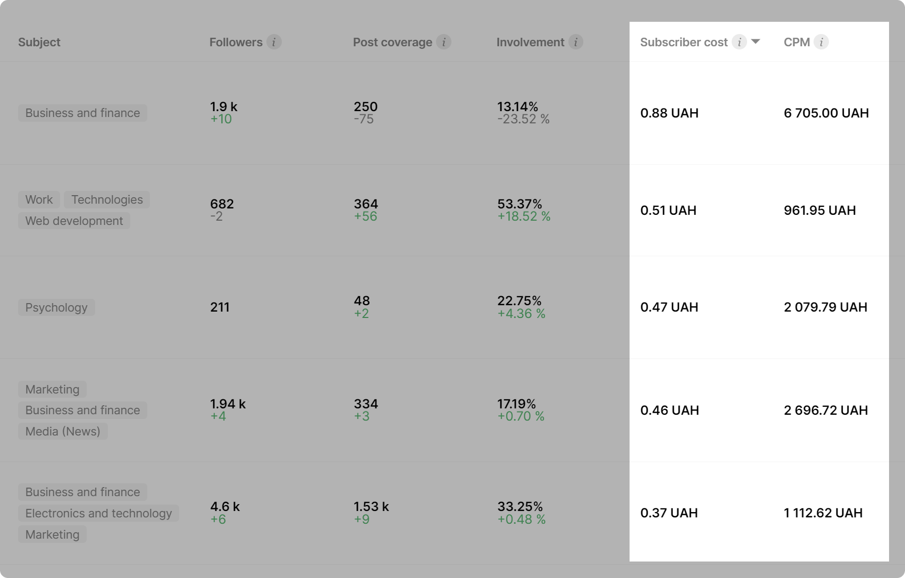Viewport: 905px width, 578px height.
Task: Click the Subscriber cost info icon
Action: point(739,42)
